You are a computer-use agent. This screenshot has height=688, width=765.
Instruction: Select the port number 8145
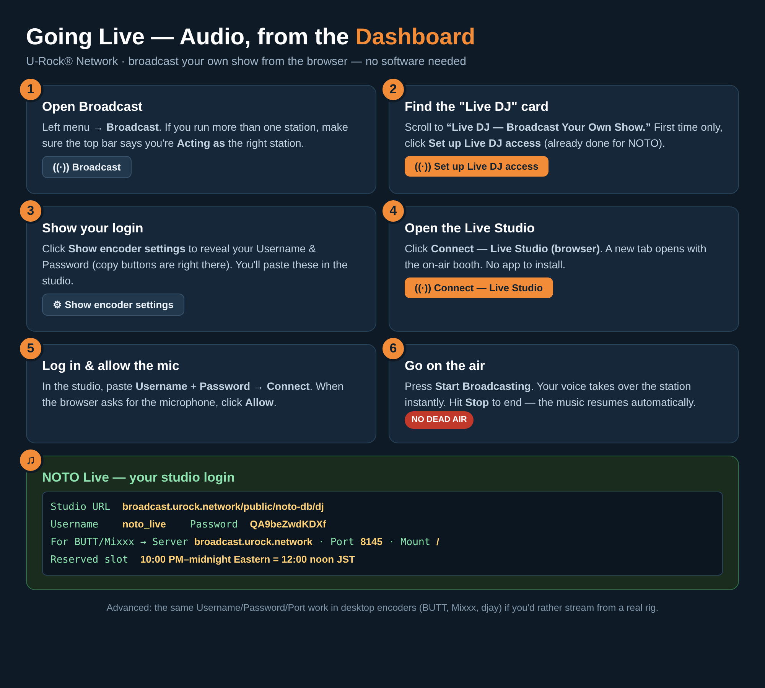click(371, 542)
